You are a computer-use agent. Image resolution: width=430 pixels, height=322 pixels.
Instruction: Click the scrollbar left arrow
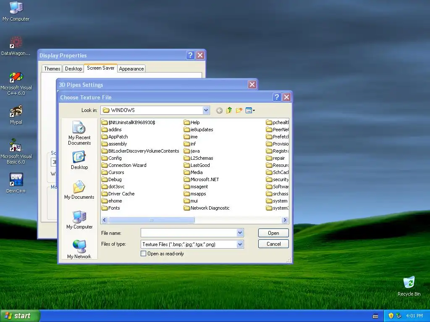(105, 220)
